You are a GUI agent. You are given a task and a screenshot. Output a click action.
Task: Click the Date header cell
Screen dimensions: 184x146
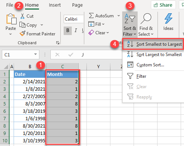30,74
